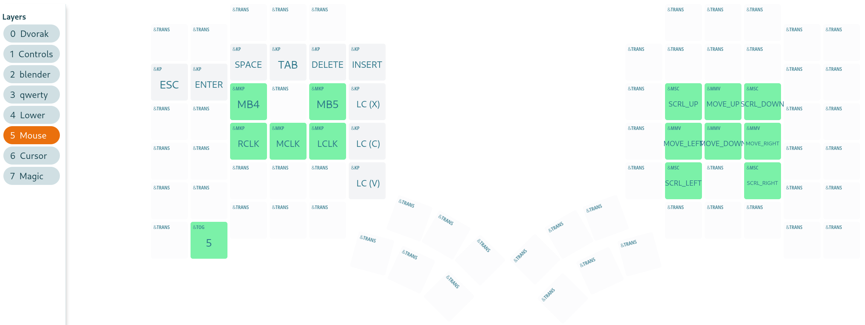Select the MCLK key binding
This screenshot has width=865, height=325.
pyautogui.click(x=288, y=141)
